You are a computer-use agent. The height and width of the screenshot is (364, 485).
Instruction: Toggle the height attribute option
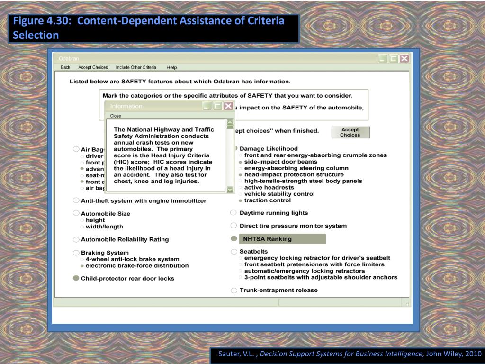pyautogui.click(x=82, y=220)
